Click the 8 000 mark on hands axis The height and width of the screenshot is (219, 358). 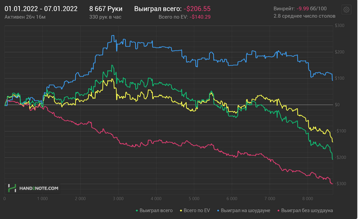pyautogui.click(x=306, y=198)
